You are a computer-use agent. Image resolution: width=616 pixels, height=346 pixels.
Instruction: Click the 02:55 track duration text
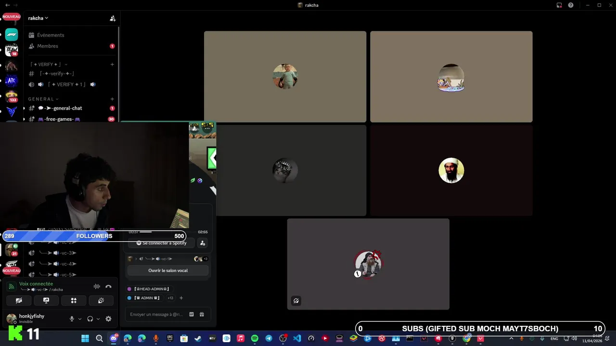203,232
